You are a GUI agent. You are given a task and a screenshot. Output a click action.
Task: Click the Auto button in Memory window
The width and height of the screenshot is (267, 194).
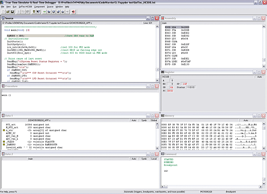246,120
